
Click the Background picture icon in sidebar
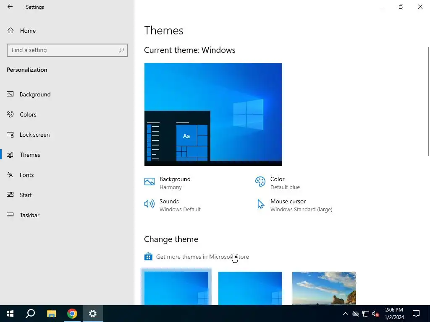coord(10,94)
